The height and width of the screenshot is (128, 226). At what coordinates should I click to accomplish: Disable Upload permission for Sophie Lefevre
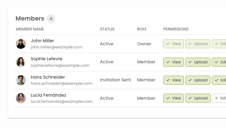pos(198,62)
